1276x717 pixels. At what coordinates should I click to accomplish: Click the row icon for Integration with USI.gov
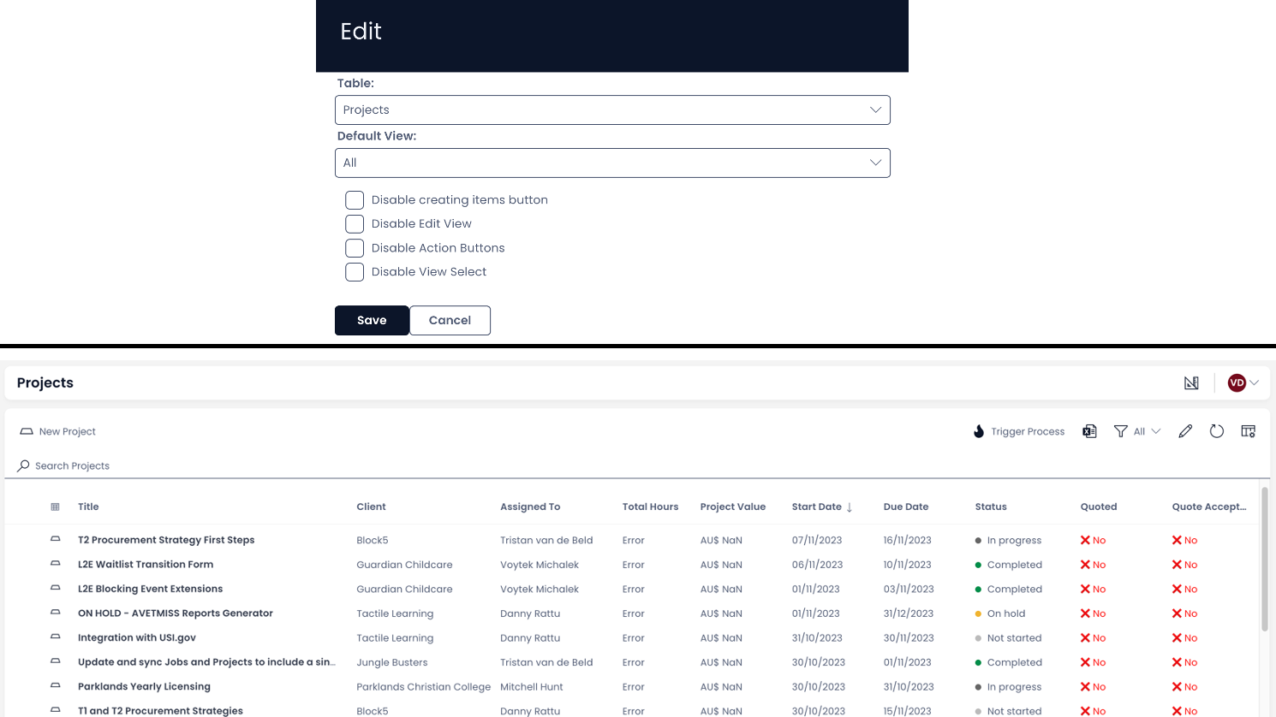pyautogui.click(x=56, y=637)
